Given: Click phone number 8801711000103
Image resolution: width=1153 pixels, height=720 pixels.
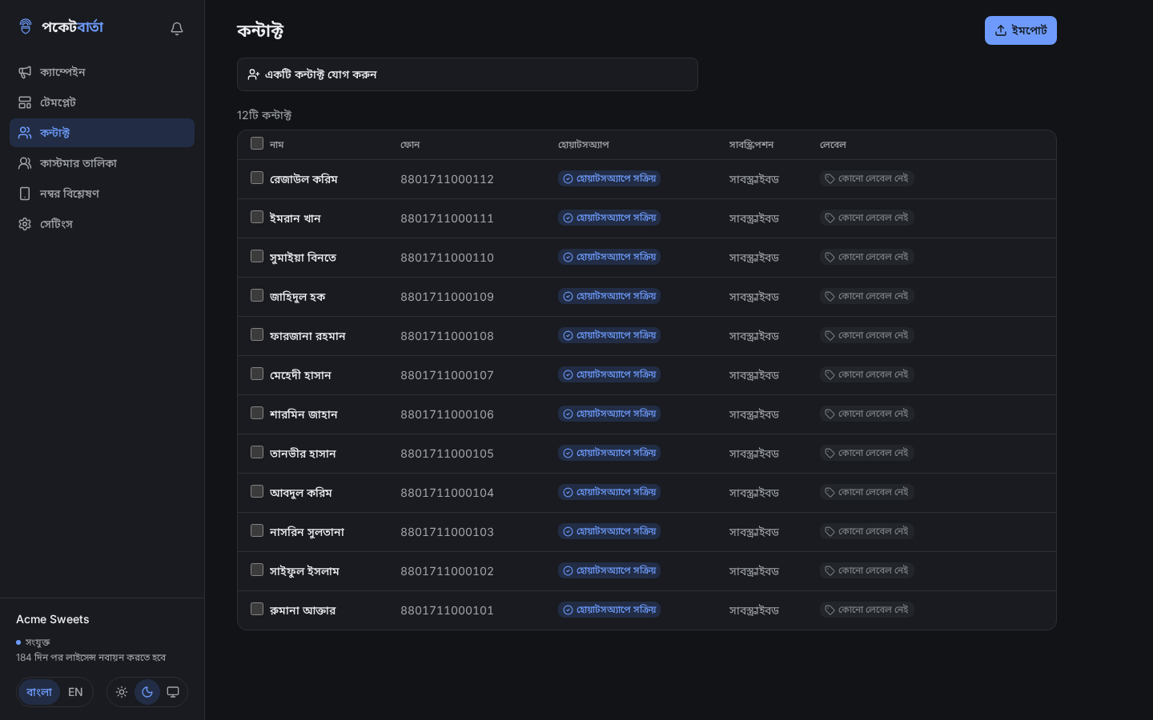Looking at the screenshot, I should click(447, 532).
